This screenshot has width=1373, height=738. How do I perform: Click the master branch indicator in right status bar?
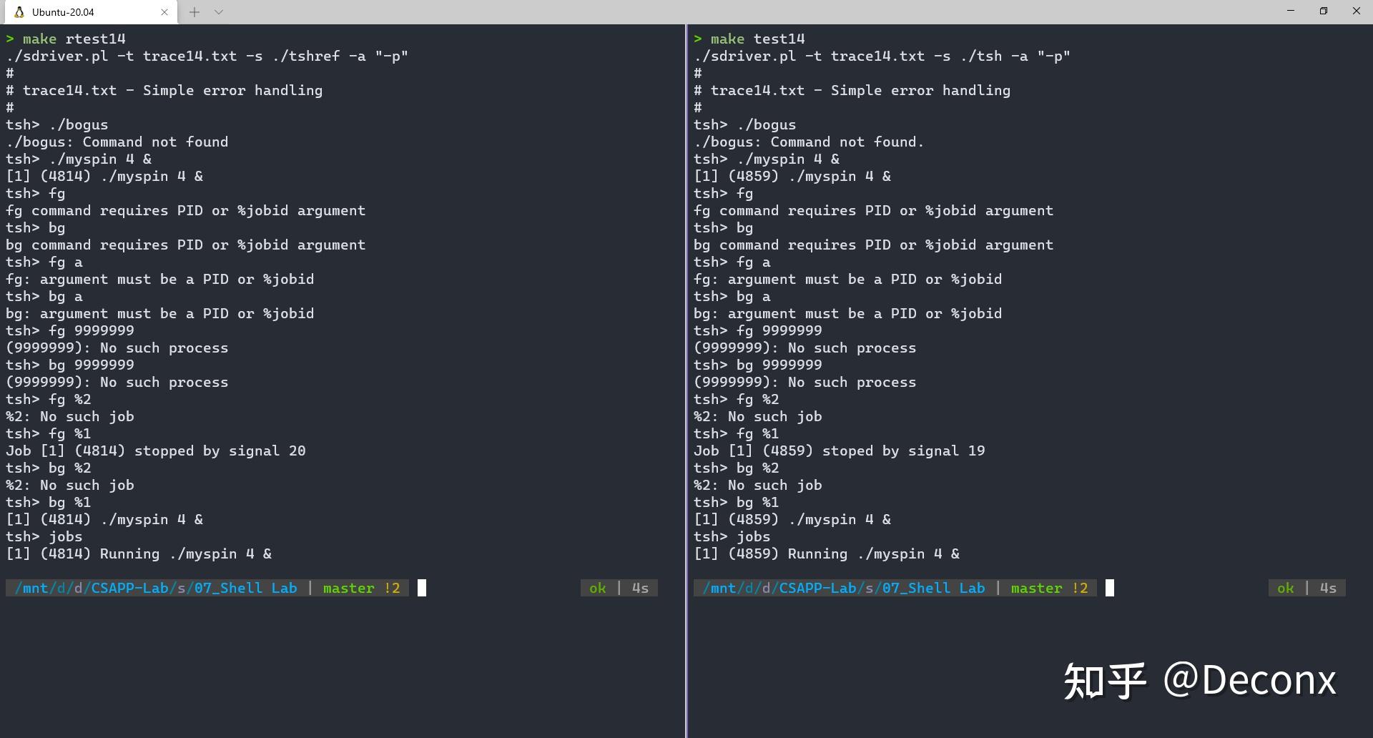pos(1036,588)
